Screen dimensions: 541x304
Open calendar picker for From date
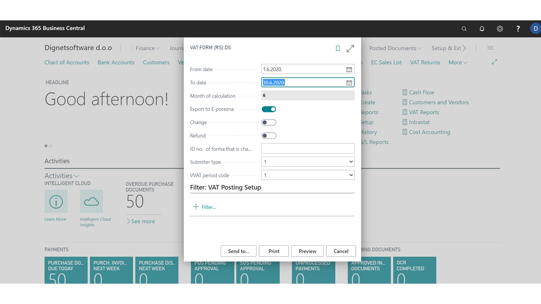coord(349,69)
